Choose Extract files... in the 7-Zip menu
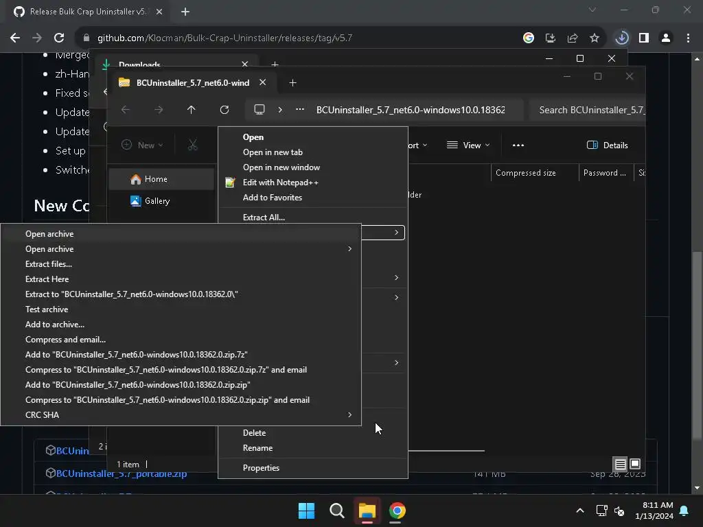703x527 pixels. point(181,264)
